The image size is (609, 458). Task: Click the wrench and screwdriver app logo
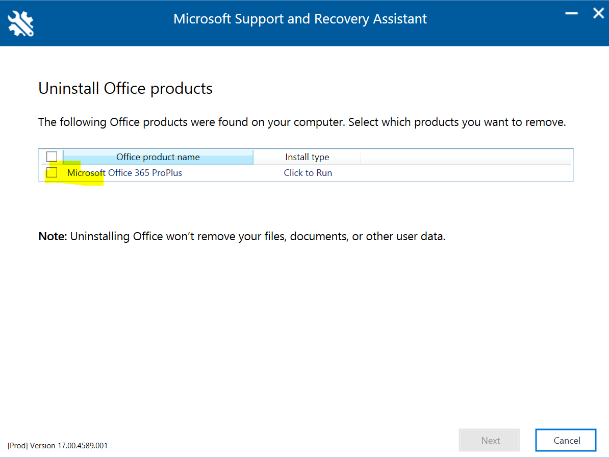click(21, 23)
